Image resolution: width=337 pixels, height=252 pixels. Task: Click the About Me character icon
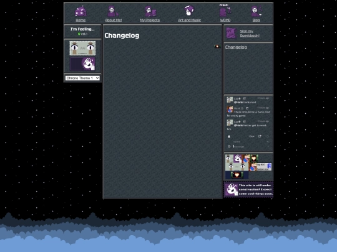[x=112, y=11]
